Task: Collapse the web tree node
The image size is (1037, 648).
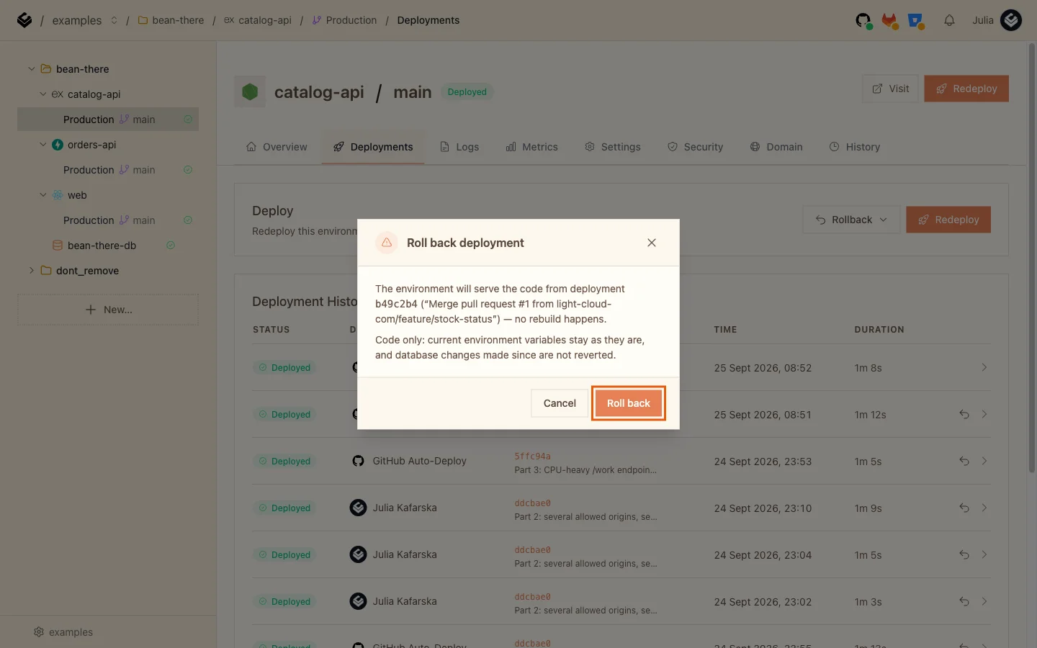Action: [x=43, y=195]
